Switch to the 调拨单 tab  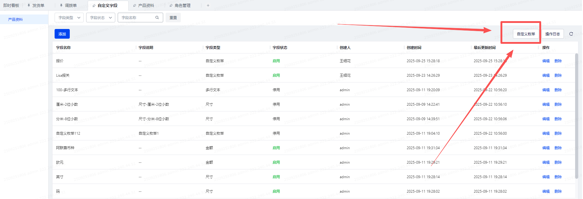coord(71,5)
